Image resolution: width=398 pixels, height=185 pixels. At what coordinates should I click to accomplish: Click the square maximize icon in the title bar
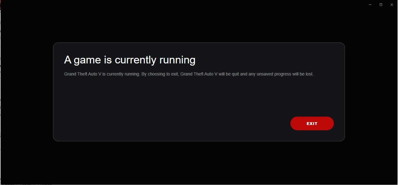click(381, 5)
